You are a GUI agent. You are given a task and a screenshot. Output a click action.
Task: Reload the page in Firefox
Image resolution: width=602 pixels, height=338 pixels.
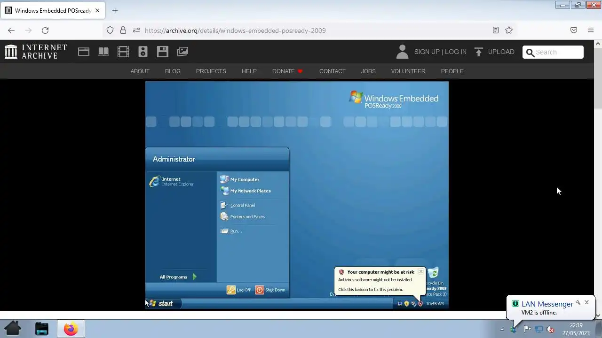45,30
